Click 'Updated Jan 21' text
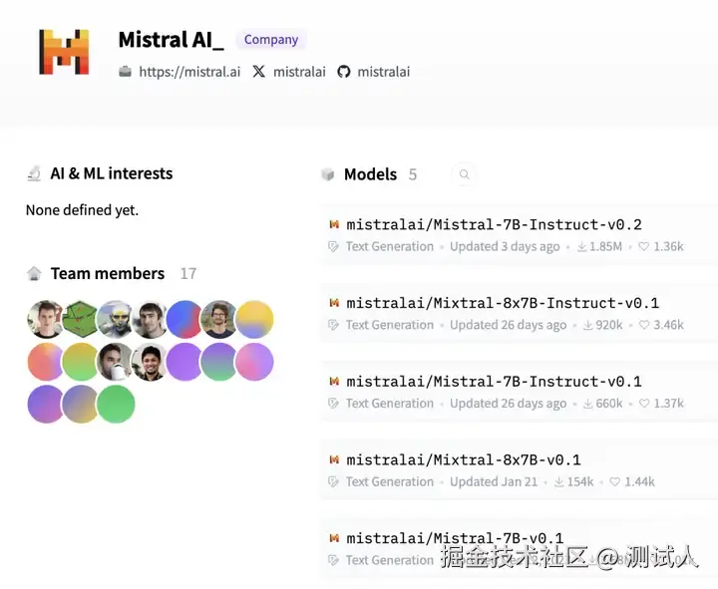718x589 pixels. point(494,482)
